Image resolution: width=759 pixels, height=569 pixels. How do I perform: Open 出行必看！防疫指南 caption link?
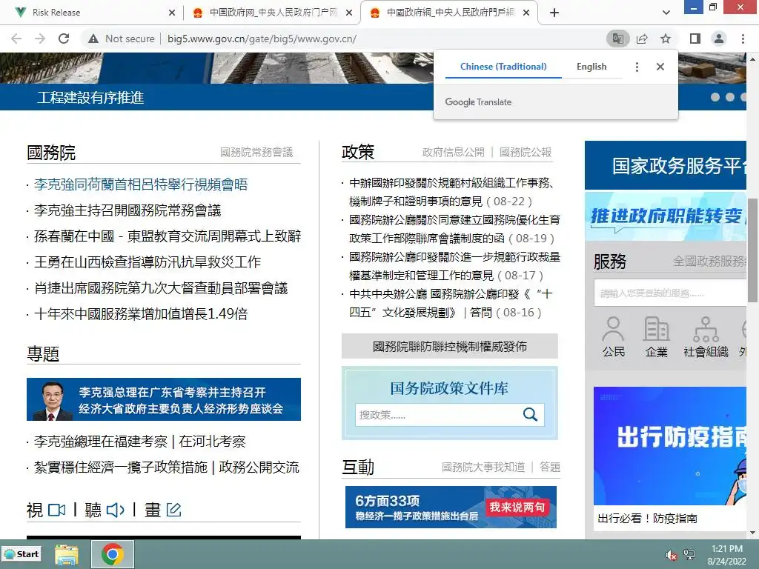point(647,519)
